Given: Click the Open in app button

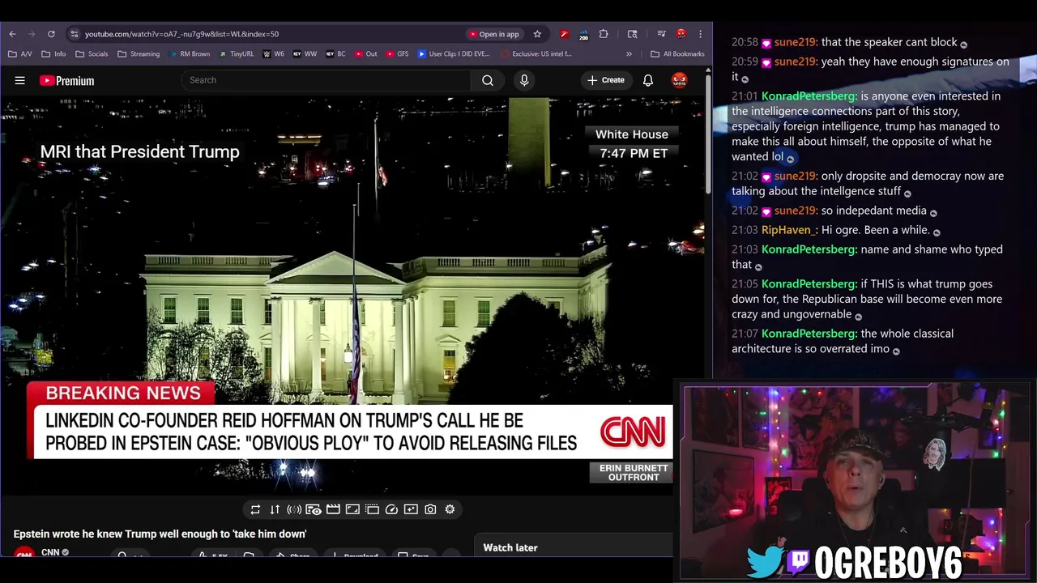Looking at the screenshot, I should click(x=494, y=34).
